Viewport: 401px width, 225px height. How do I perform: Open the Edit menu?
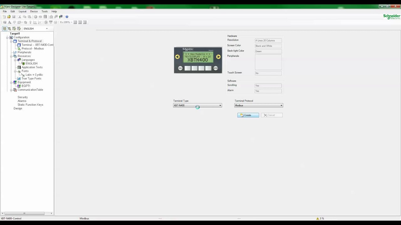(x=13, y=11)
